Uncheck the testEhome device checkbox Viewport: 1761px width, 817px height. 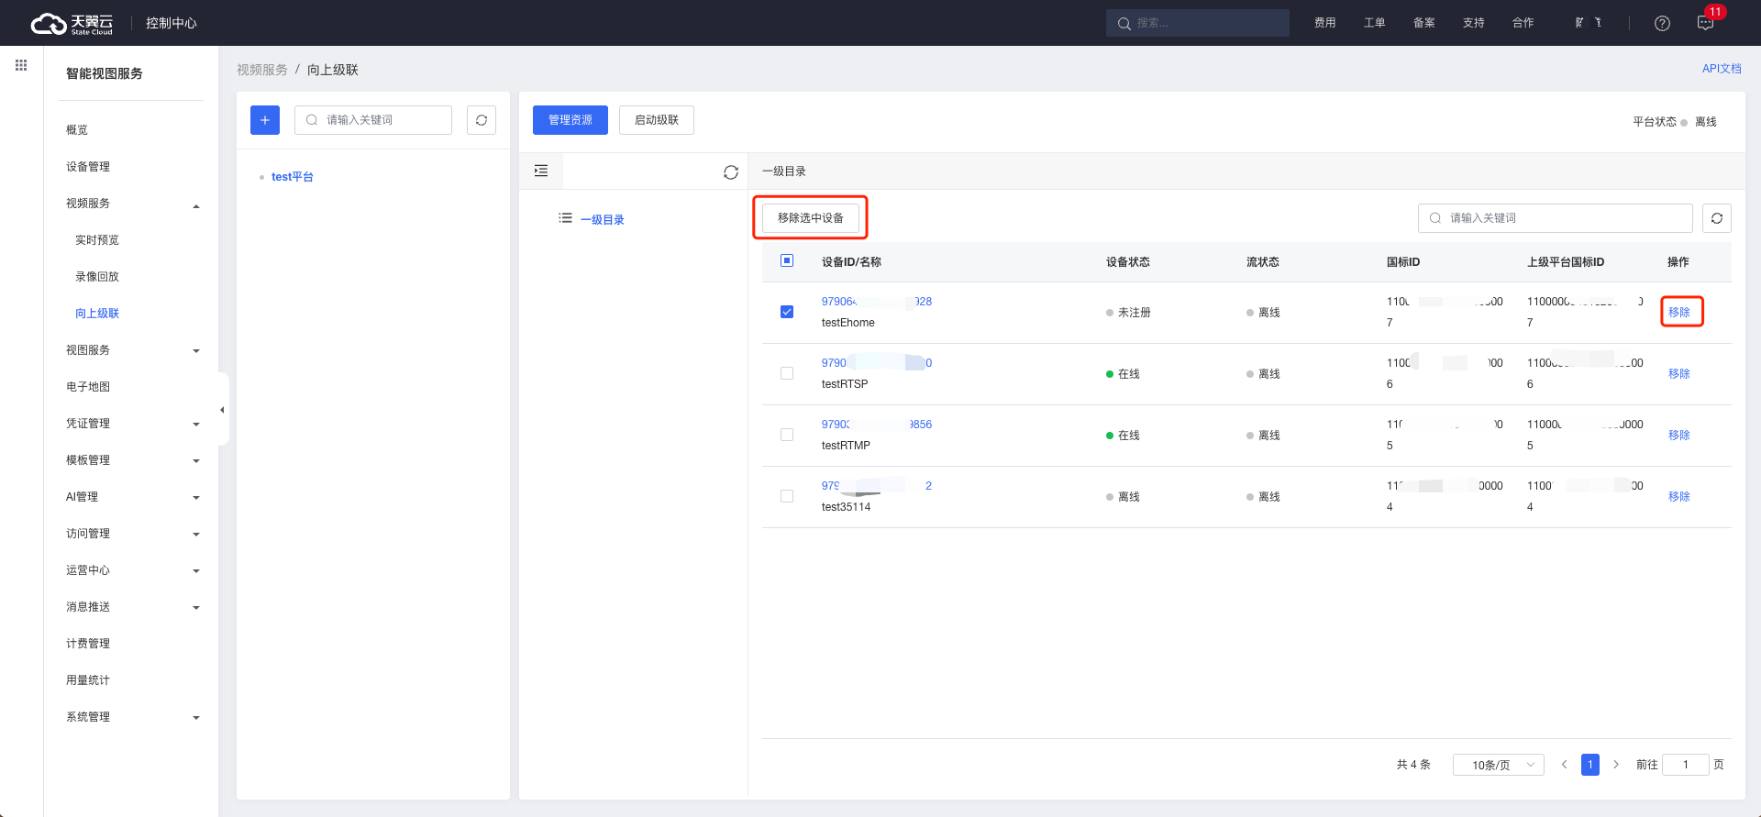pyautogui.click(x=787, y=312)
